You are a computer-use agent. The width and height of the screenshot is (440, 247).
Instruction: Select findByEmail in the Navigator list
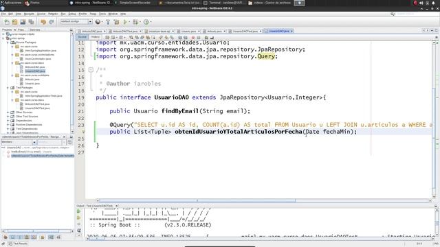pos(32,152)
